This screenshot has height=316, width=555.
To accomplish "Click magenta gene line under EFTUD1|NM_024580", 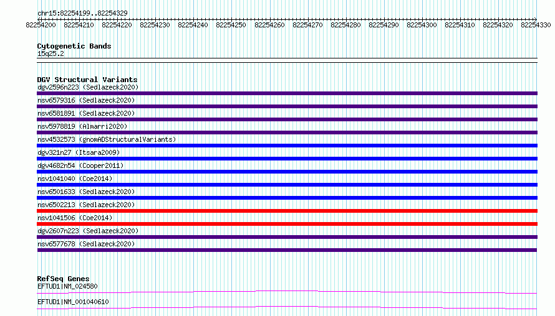I will 287,292.
